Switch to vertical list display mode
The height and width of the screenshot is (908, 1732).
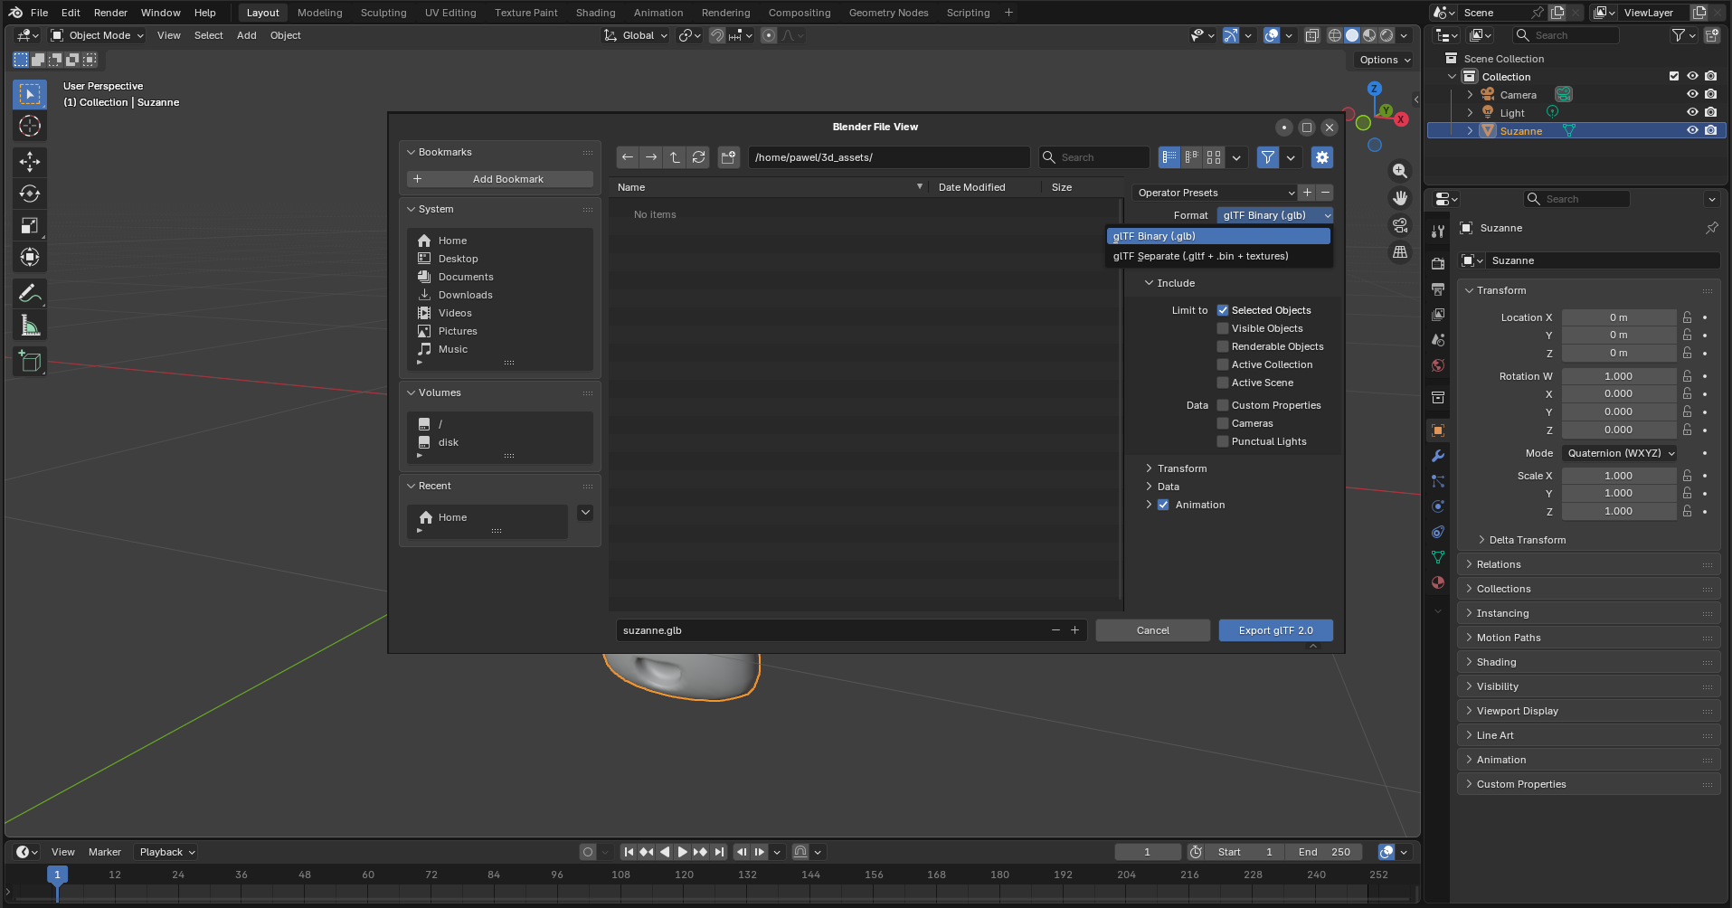[1169, 157]
